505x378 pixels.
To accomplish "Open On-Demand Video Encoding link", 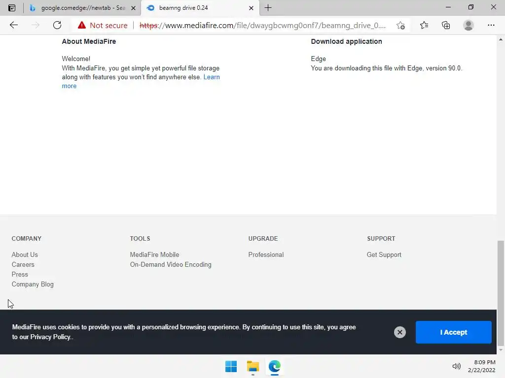I will click(171, 264).
